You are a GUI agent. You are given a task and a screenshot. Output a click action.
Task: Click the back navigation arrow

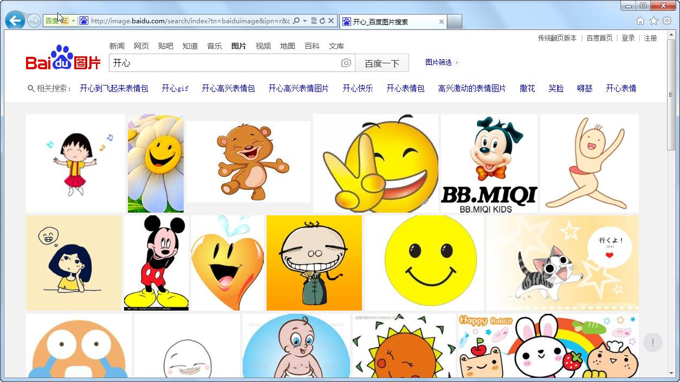click(15, 20)
